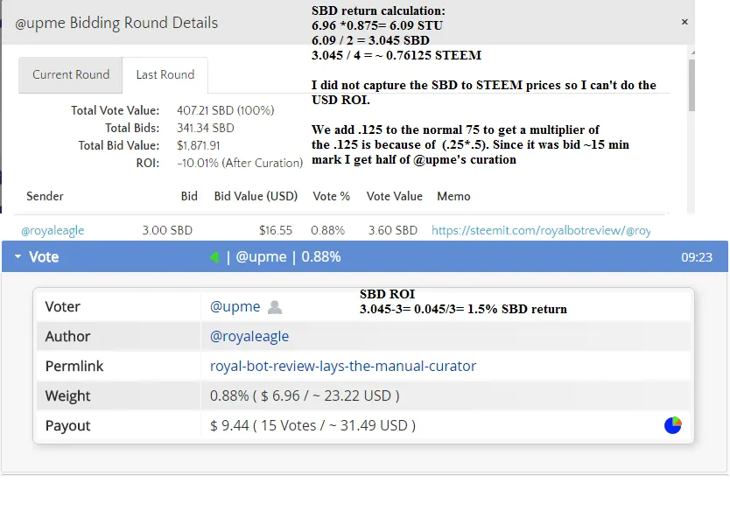
Task: Click the user avatar icon beside @upme
Action: click(275, 307)
